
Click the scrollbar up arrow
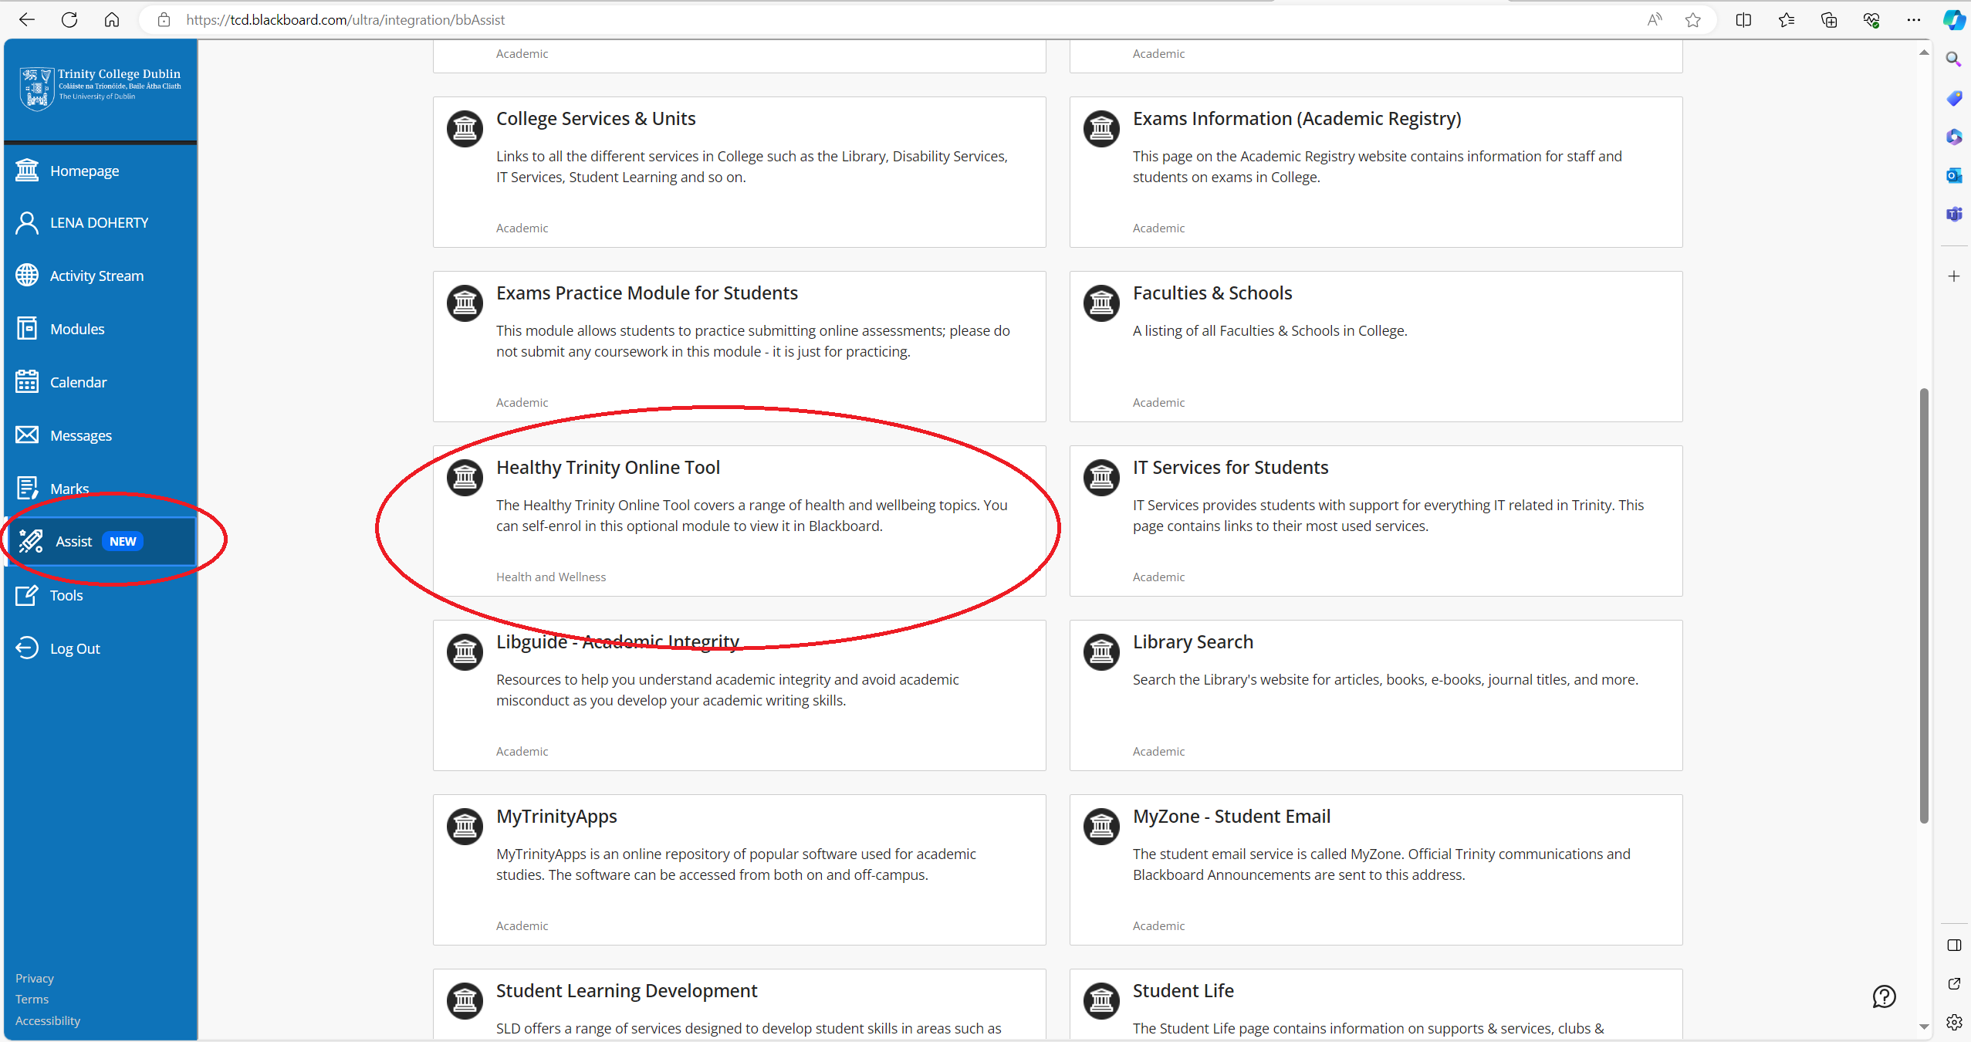coord(1924,53)
